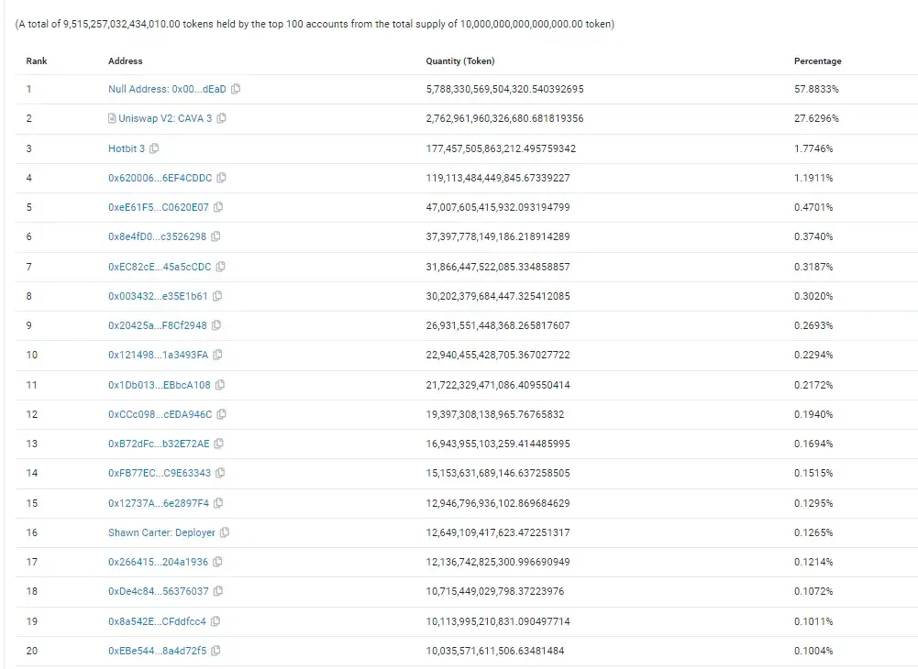918x669 pixels.
Task: Copy the Hotbit 3 address
Action: [154, 148]
